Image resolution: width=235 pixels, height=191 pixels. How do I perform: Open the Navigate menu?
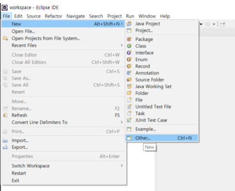pos(76,16)
